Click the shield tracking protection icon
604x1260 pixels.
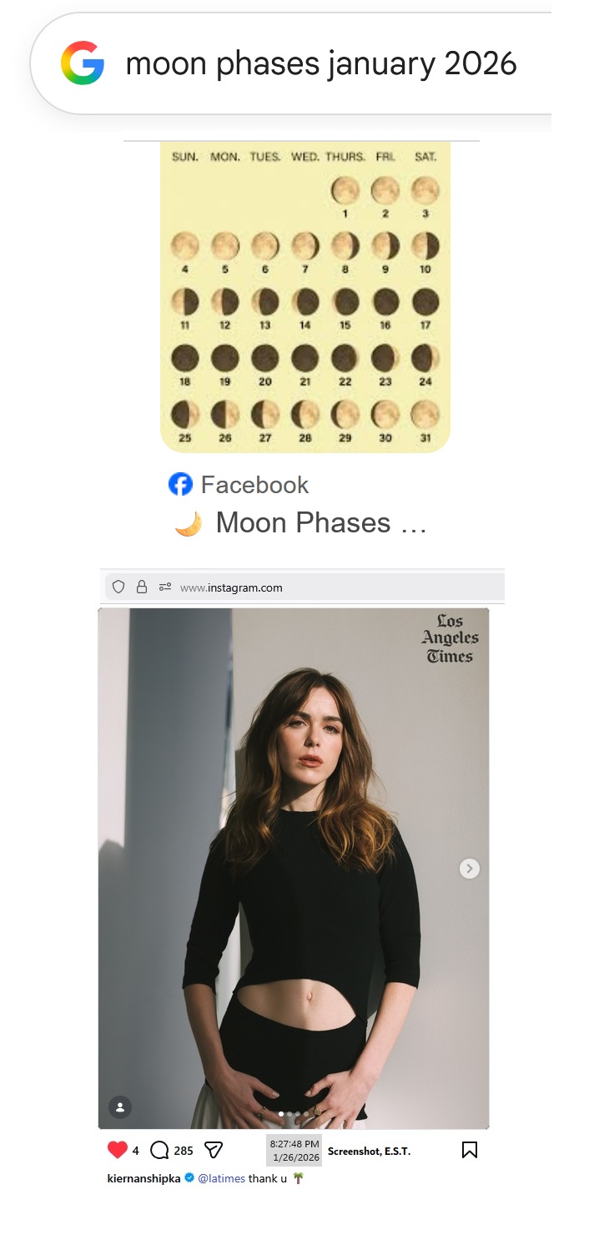118,587
